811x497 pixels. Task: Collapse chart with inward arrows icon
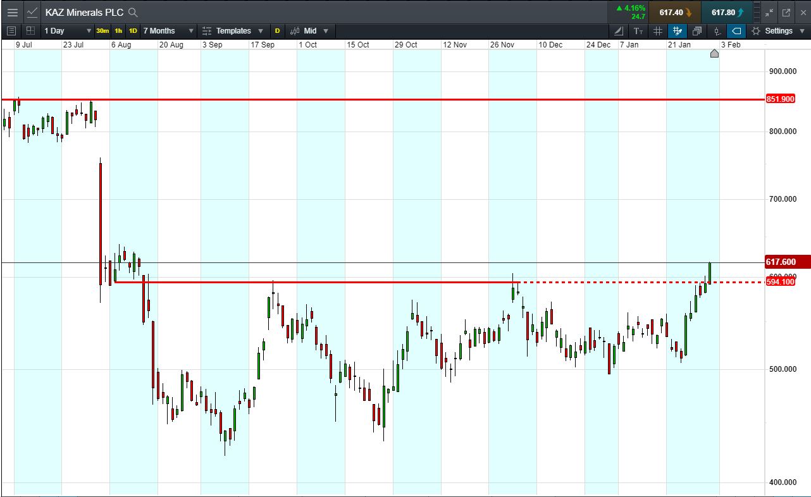769,12
